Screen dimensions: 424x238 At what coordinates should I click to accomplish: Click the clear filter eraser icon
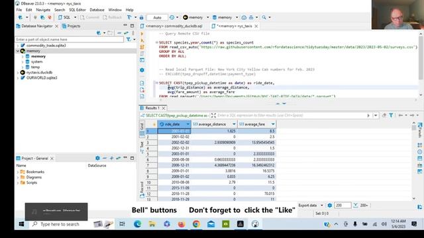point(384,115)
